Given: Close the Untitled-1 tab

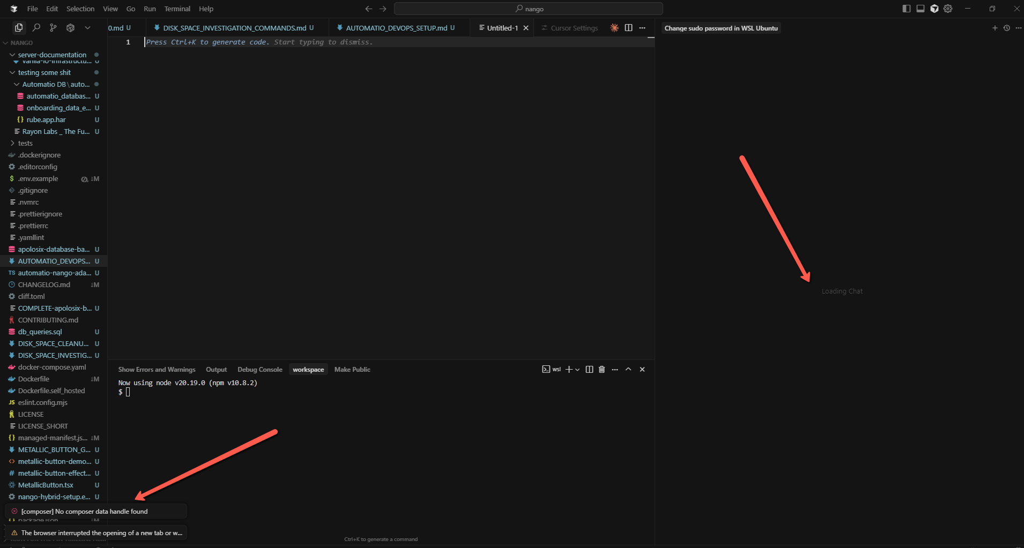Looking at the screenshot, I should click(526, 28).
